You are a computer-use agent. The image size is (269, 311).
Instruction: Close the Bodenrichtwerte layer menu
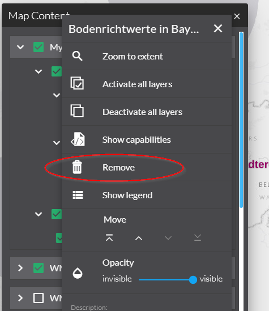(x=218, y=28)
